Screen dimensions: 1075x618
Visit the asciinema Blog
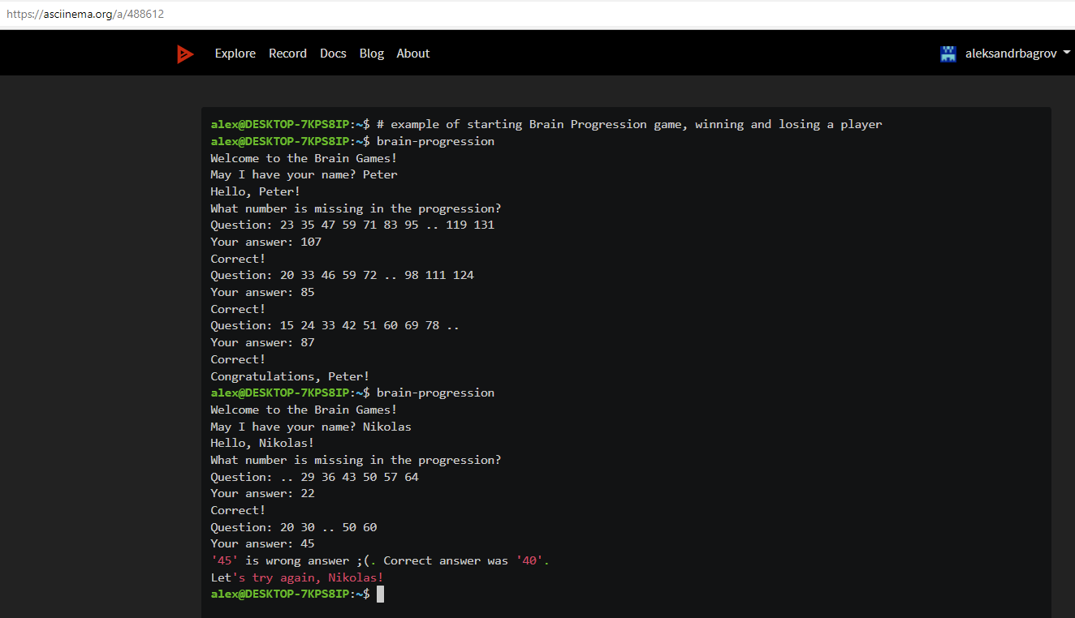(x=371, y=53)
